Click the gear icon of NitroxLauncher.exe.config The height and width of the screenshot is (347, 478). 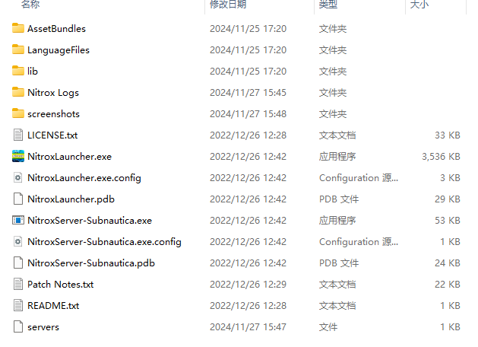[18, 177]
